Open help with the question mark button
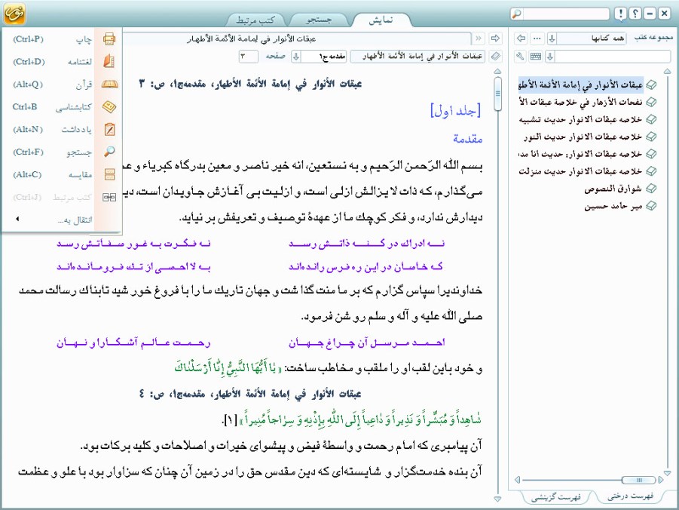This screenshot has height=510, width=679. coord(635,14)
